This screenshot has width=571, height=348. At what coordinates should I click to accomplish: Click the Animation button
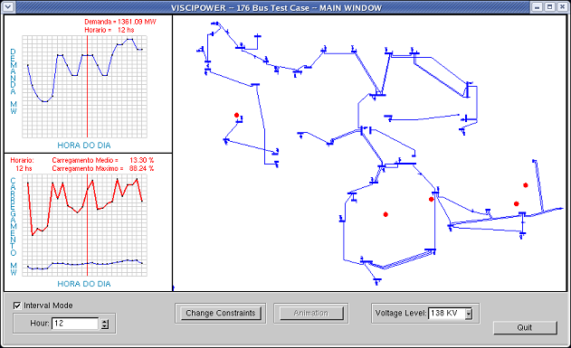[311, 313]
